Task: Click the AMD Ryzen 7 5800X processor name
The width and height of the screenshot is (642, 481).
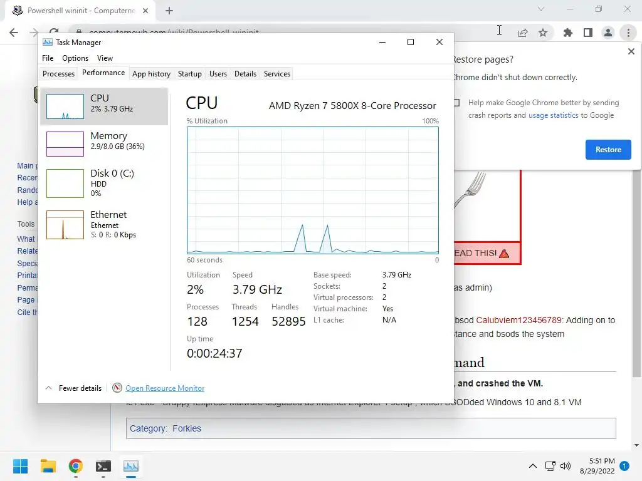Action: [x=352, y=105]
